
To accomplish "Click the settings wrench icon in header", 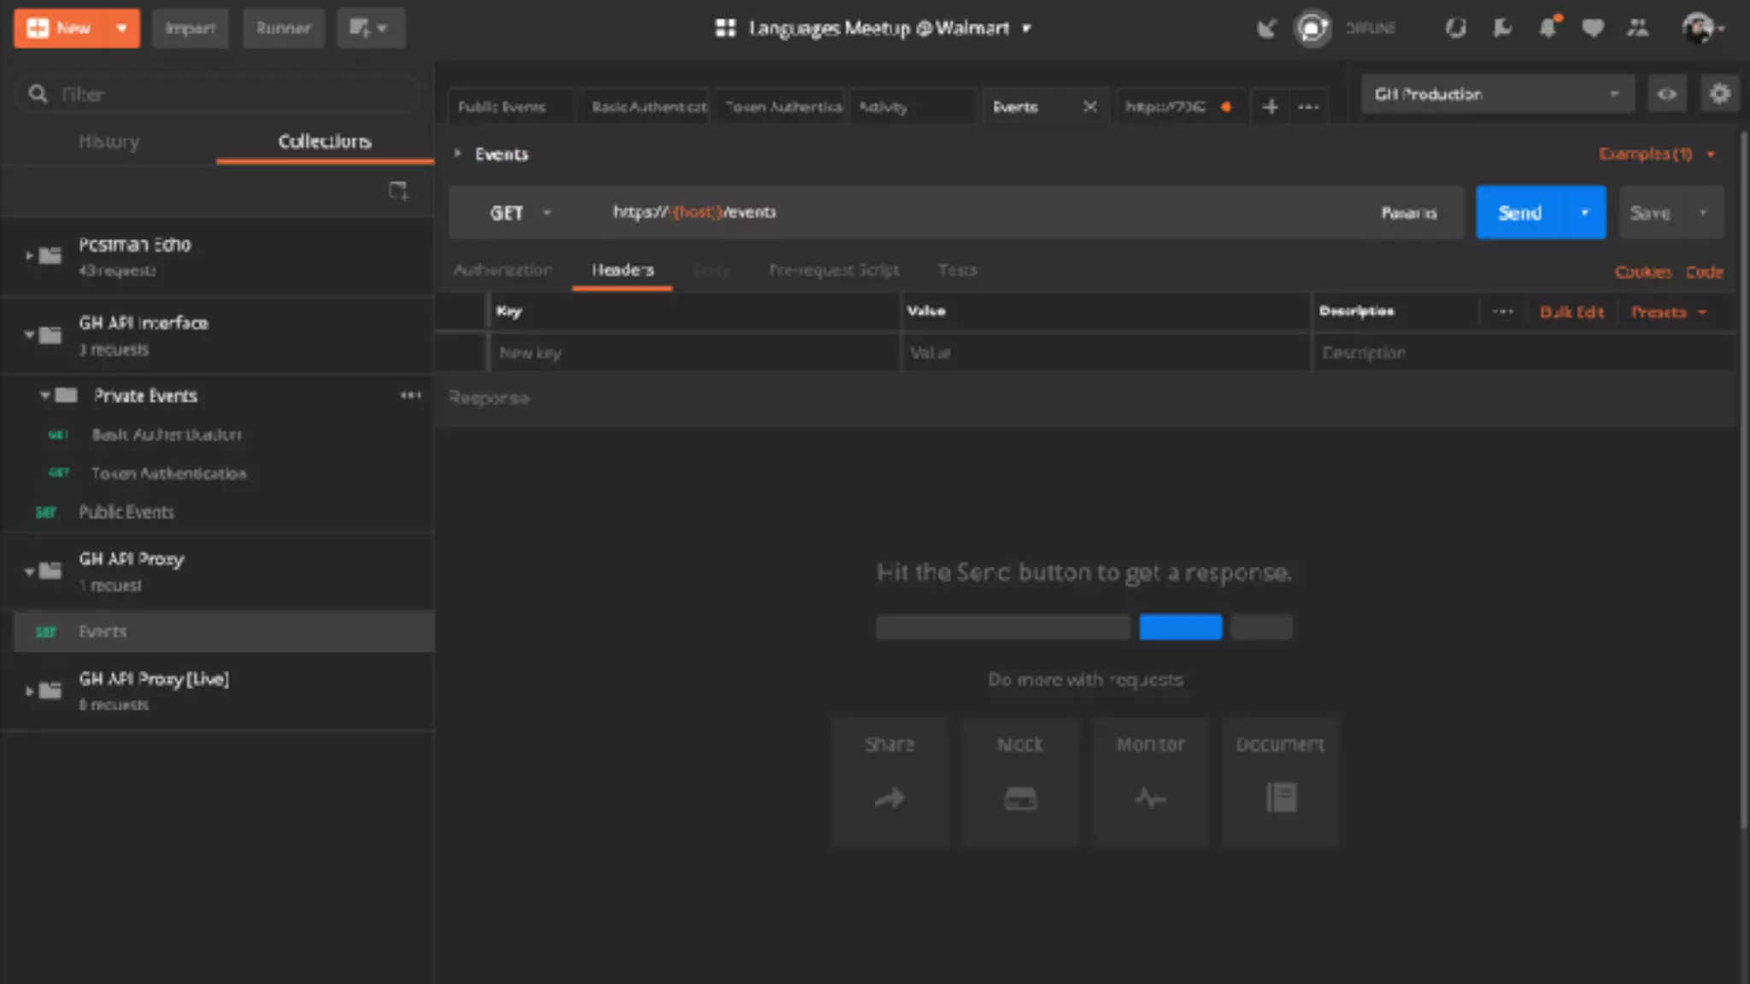I will tap(1501, 28).
